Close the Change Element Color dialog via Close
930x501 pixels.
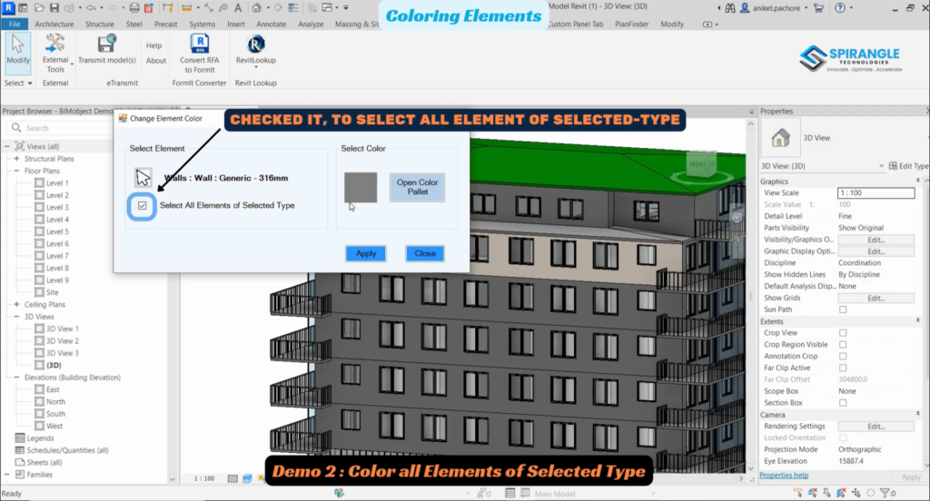point(425,254)
